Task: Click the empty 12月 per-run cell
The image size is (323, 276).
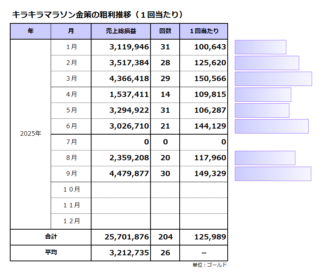Action: pyautogui.click(x=203, y=221)
